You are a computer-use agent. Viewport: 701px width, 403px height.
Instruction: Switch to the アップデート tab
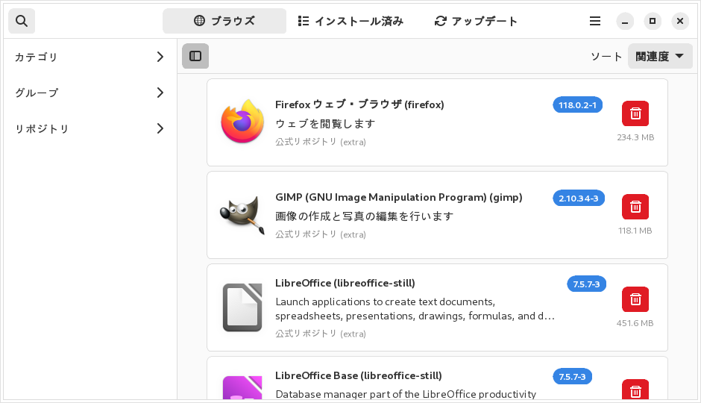[x=476, y=21]
